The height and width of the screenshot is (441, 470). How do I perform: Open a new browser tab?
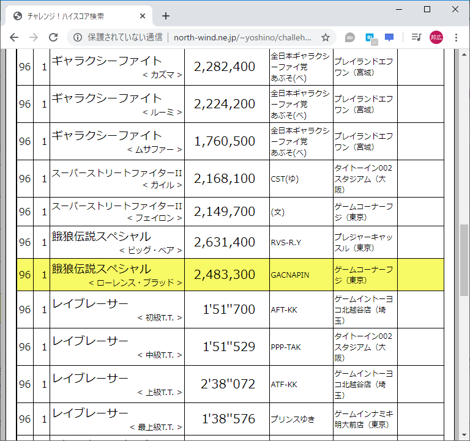coord(166,16)
